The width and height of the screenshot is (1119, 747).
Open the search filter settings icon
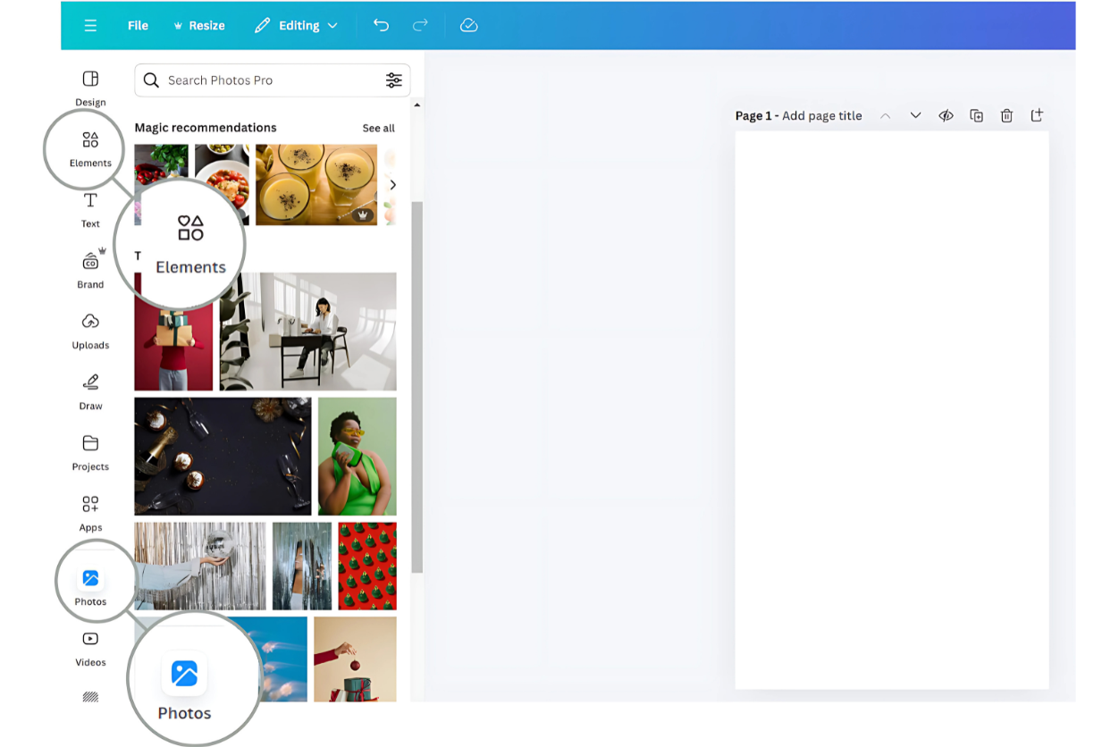tap(393, 80)
